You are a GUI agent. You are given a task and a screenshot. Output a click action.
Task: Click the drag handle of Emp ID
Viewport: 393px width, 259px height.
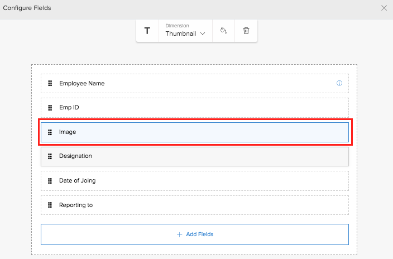click(50, 108)
